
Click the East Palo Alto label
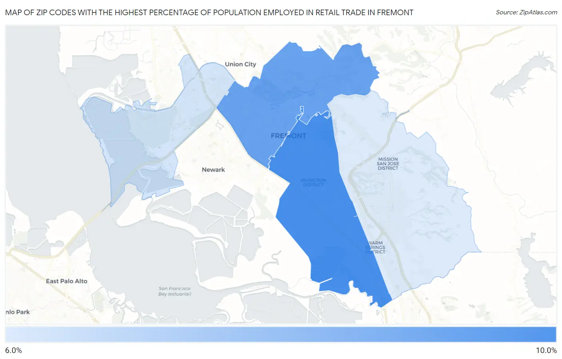66,281
